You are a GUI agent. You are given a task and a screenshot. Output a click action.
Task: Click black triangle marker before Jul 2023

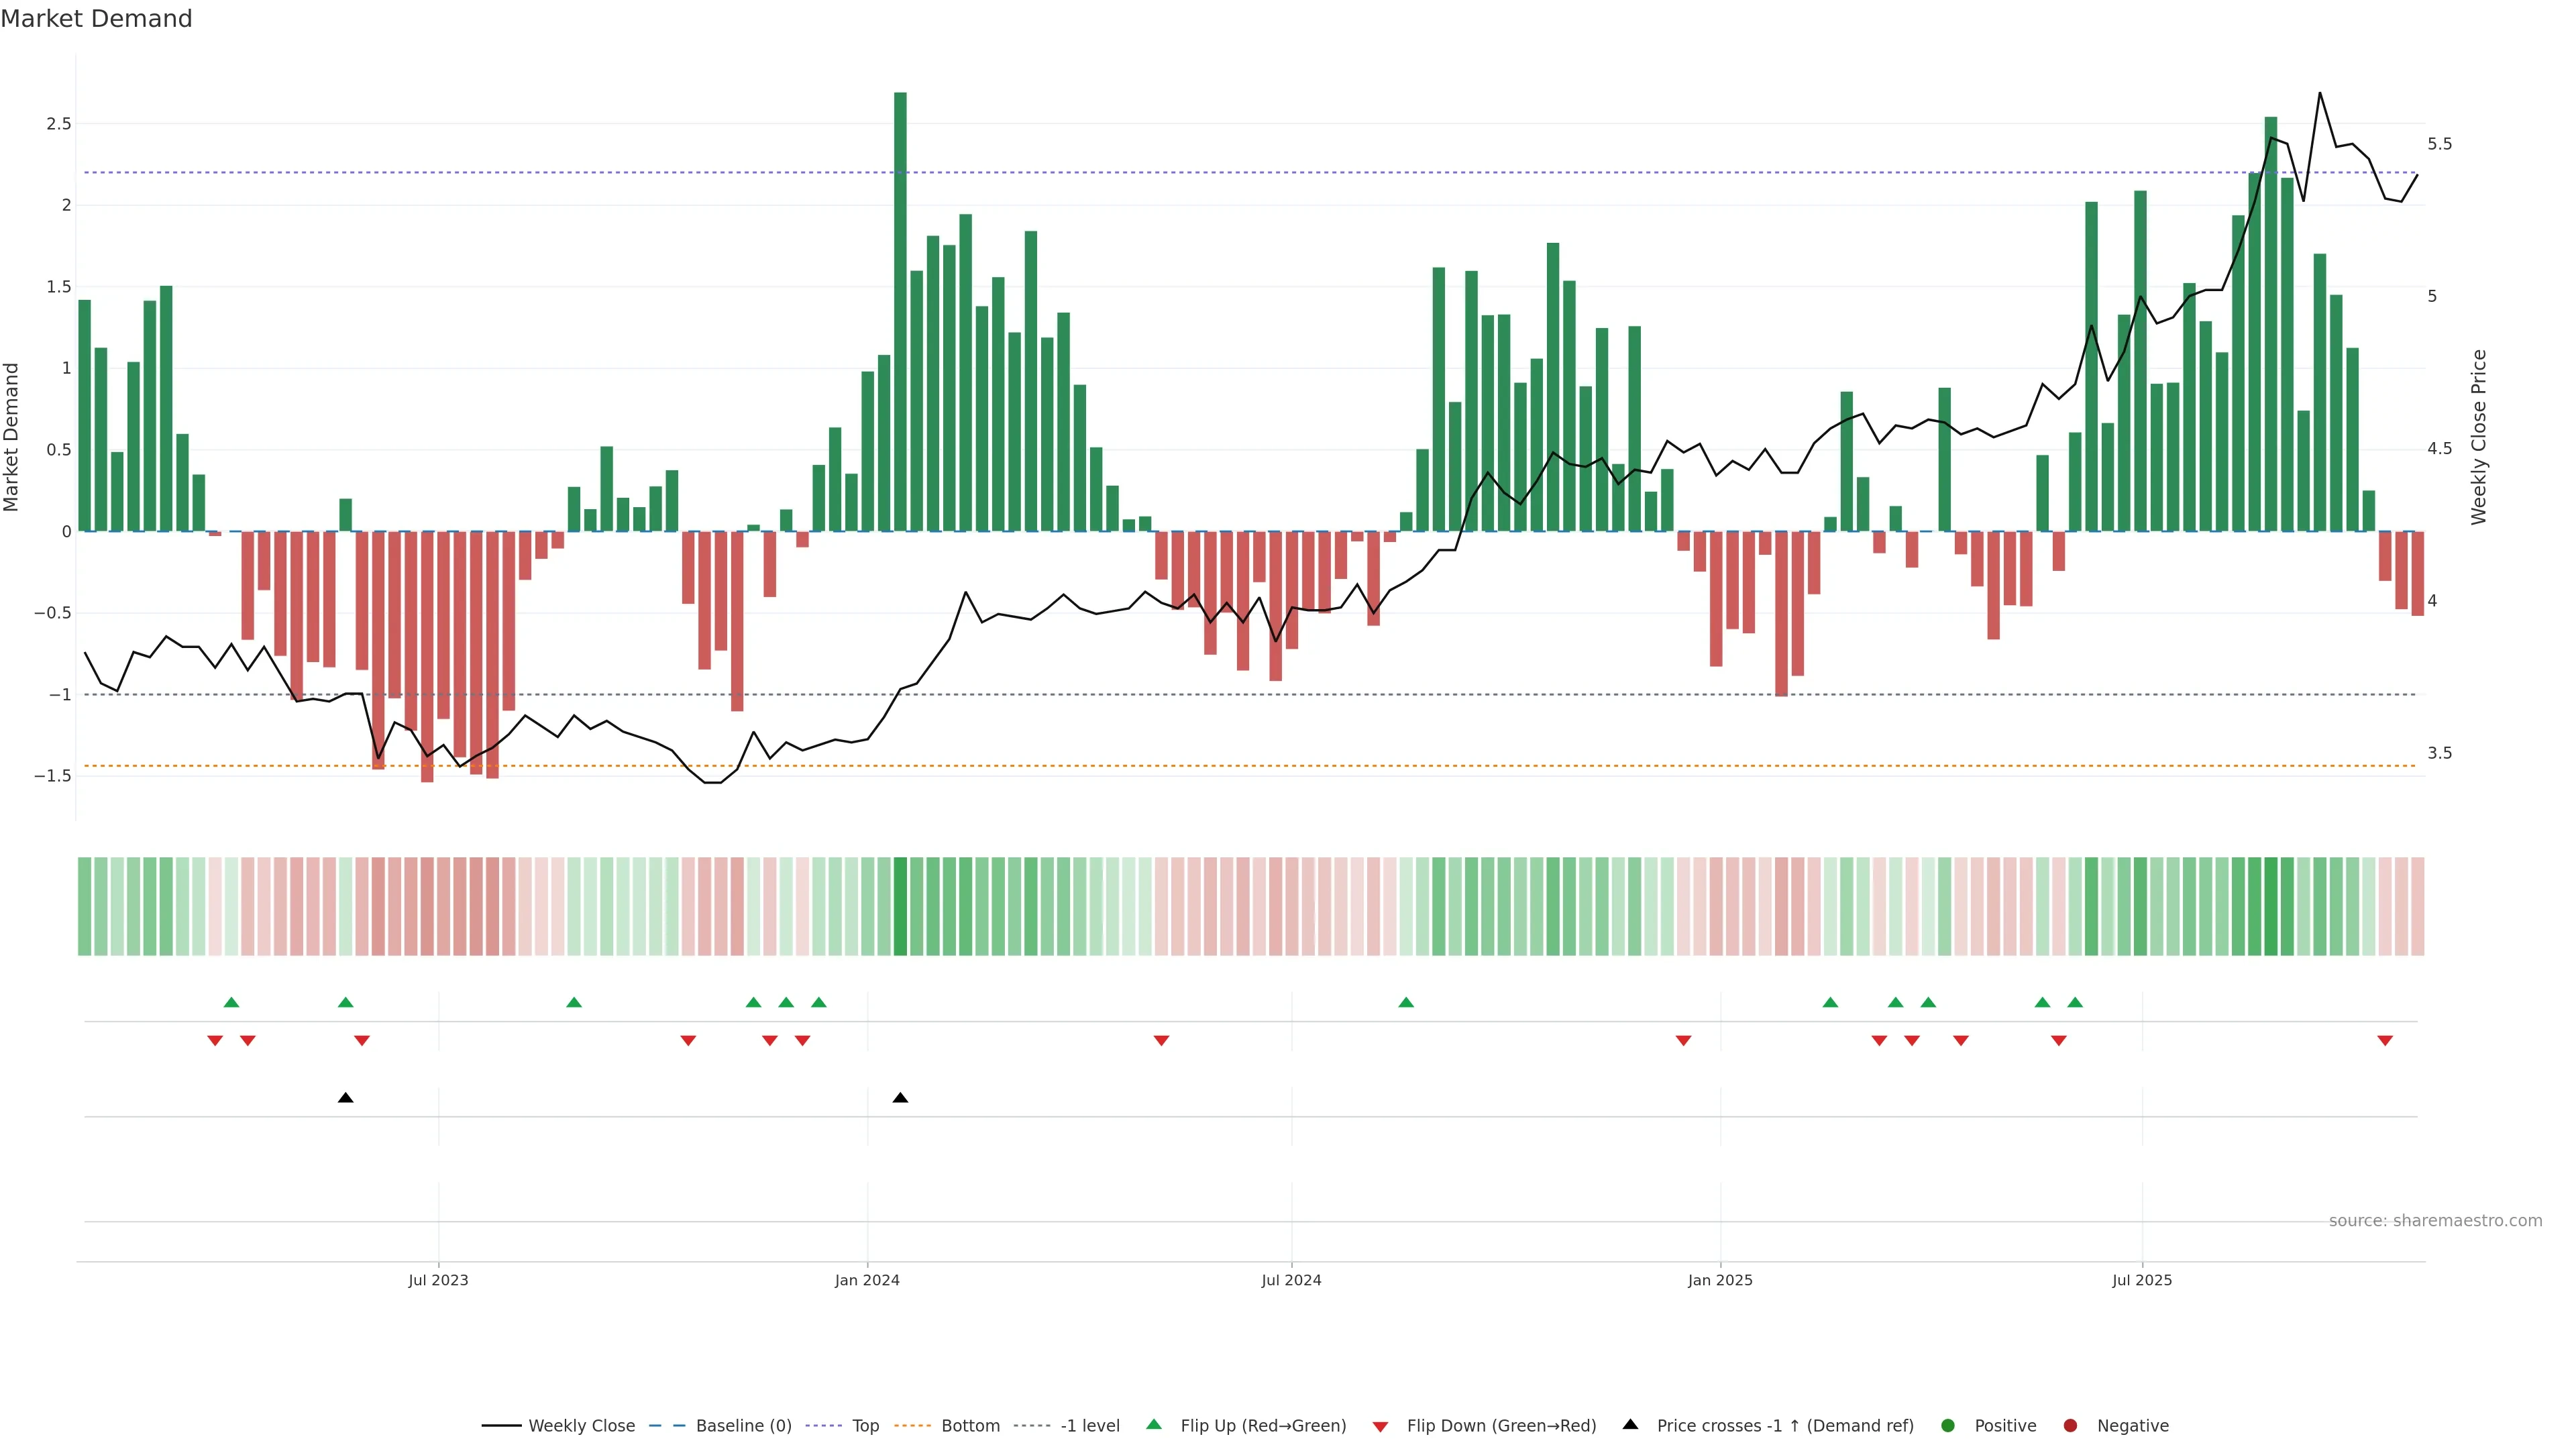[x=345, y=1098]
